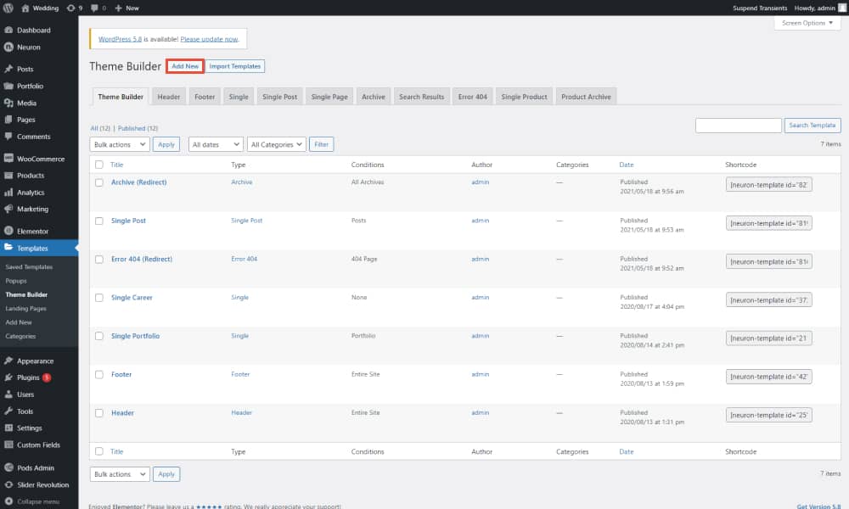Open Plugins menu icon with update badge

[8, 378]
